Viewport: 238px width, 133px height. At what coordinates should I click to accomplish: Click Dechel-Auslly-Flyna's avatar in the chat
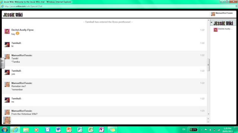click(x=7, y=31)
